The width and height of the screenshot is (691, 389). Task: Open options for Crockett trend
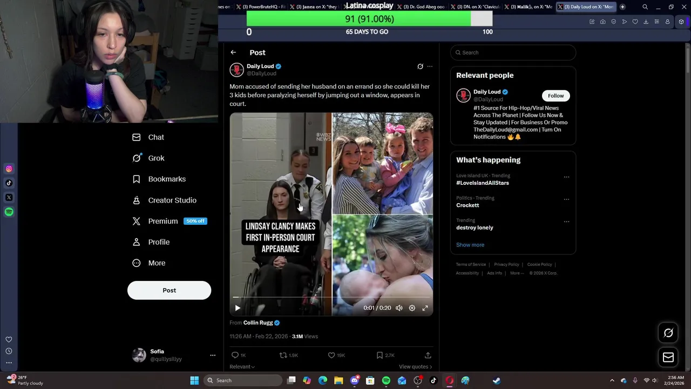pos(566,199)
